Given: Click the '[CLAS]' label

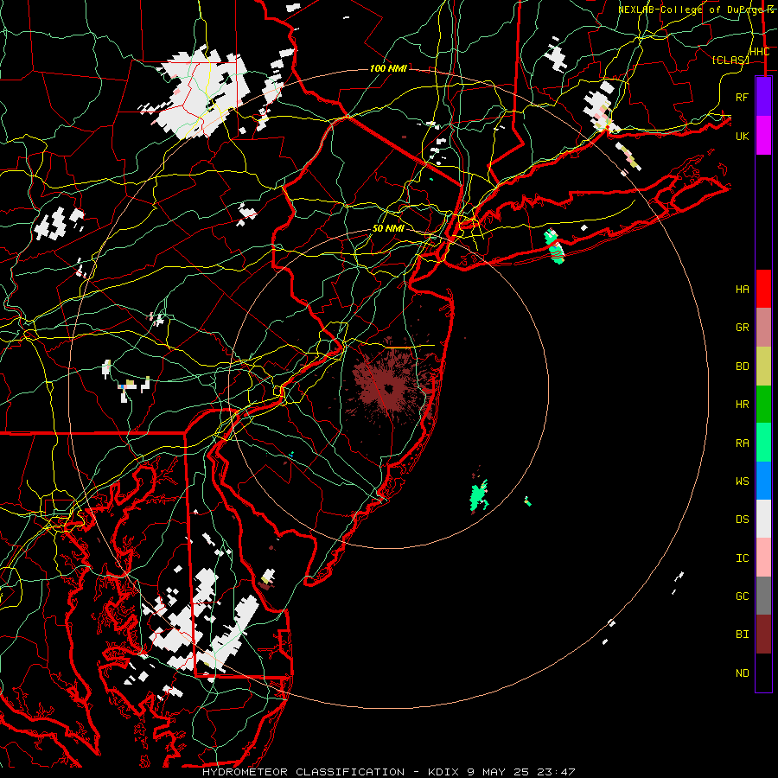Looking at the screenshot, I should click(x=730, y=60).
